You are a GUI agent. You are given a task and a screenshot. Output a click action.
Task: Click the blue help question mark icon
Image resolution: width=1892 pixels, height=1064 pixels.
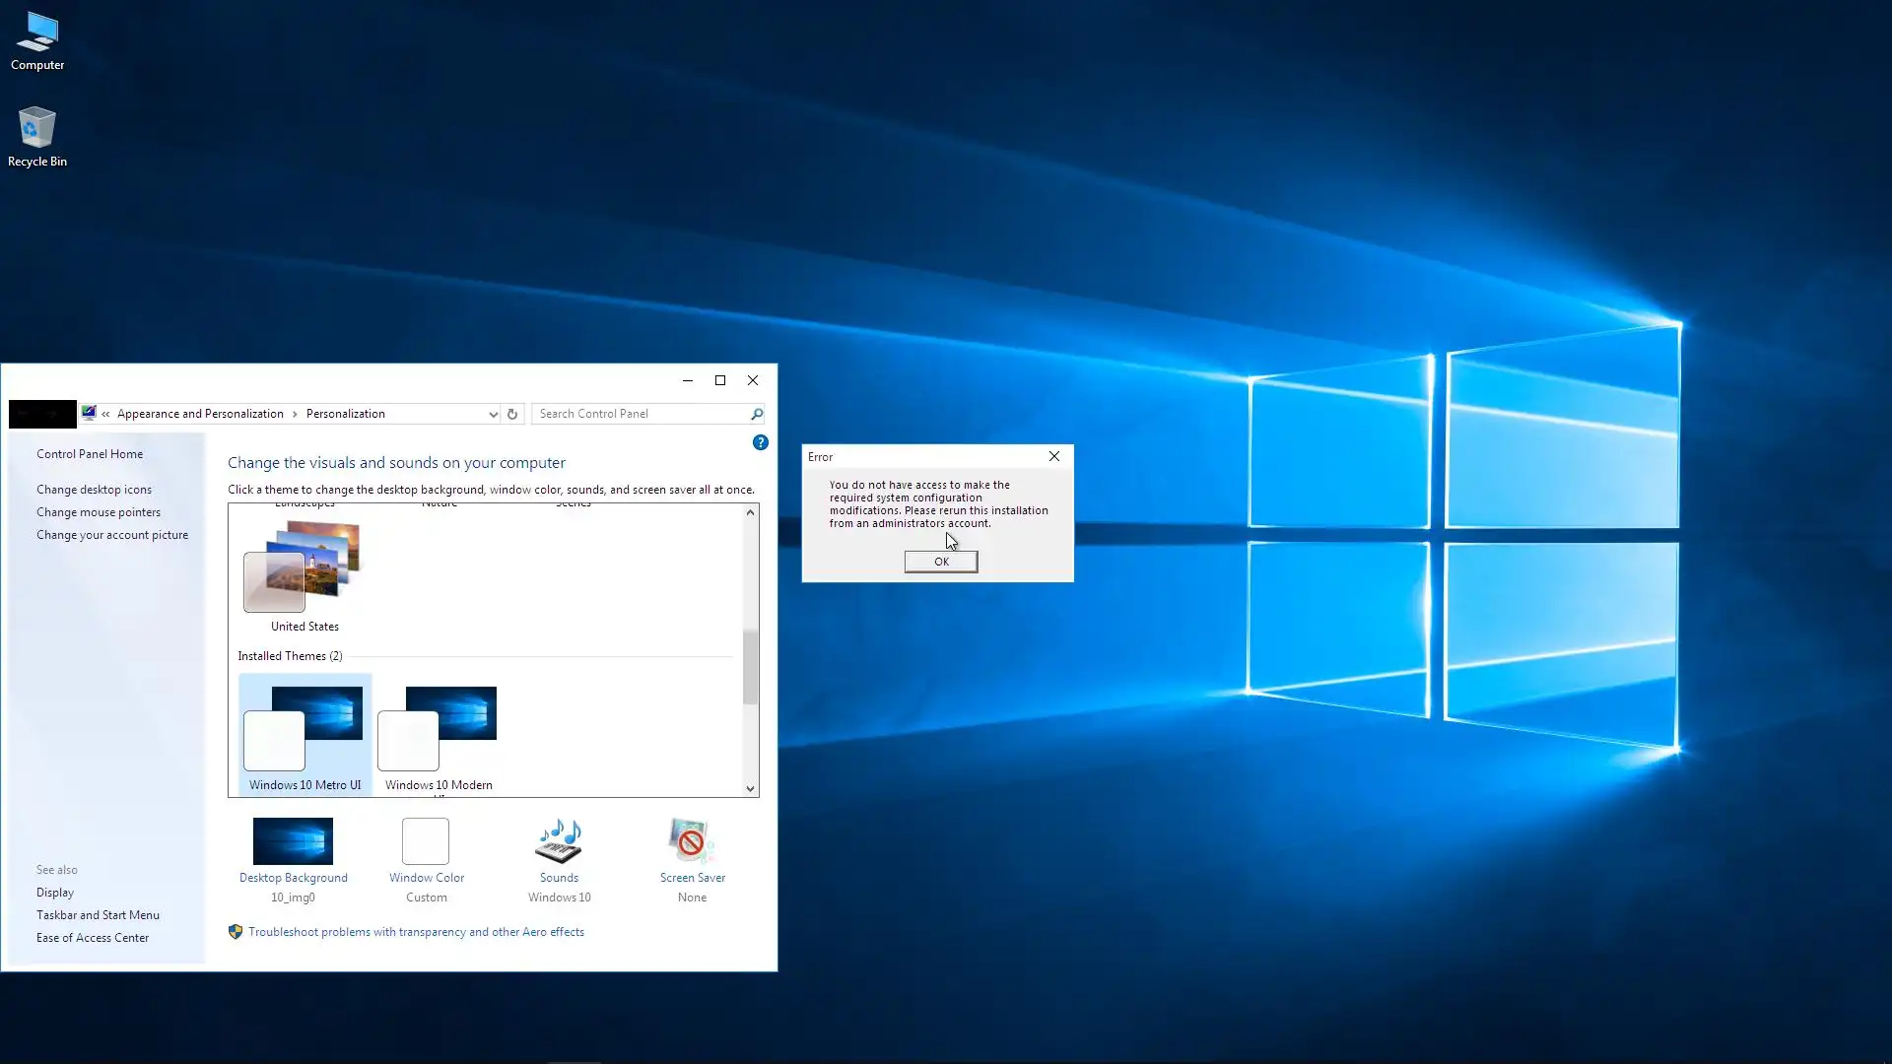(x=760, y=442)
